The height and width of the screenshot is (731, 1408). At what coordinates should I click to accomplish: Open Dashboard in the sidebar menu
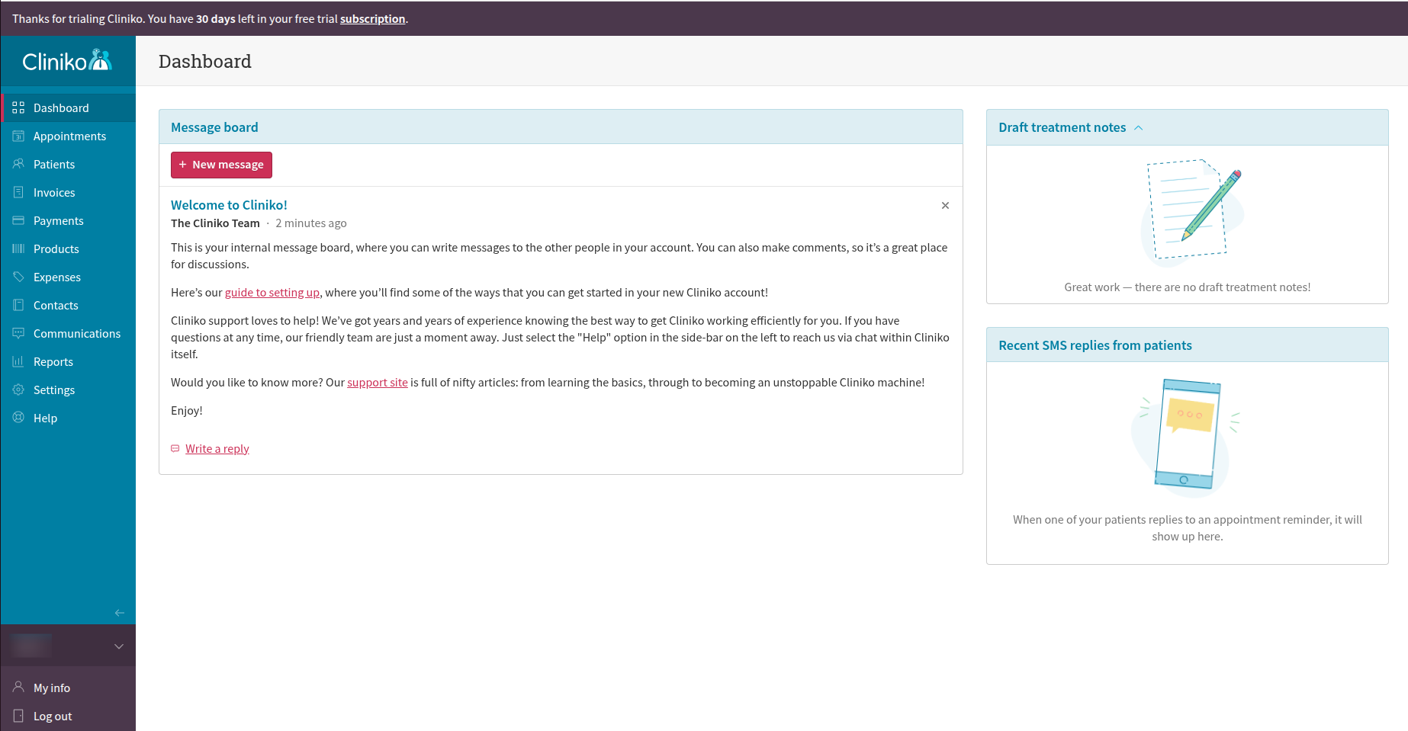(x=69, y=107)
